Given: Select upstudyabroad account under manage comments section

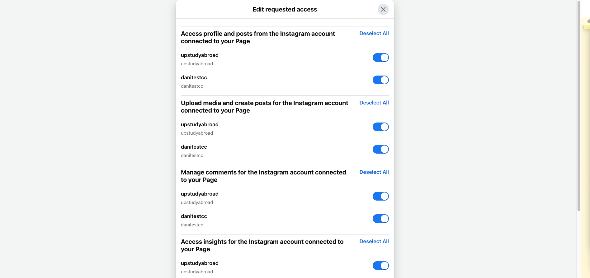Looking at the screenshot, I should 200,194.
